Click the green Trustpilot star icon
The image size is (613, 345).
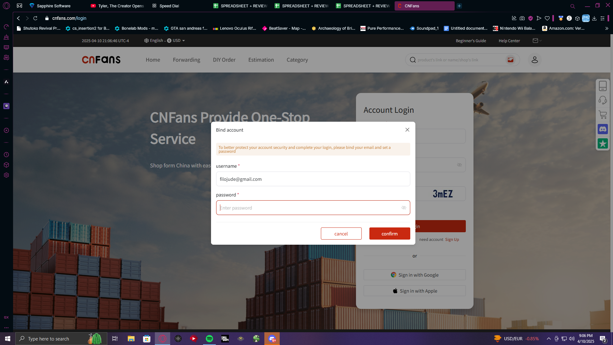tap(602, 144)
